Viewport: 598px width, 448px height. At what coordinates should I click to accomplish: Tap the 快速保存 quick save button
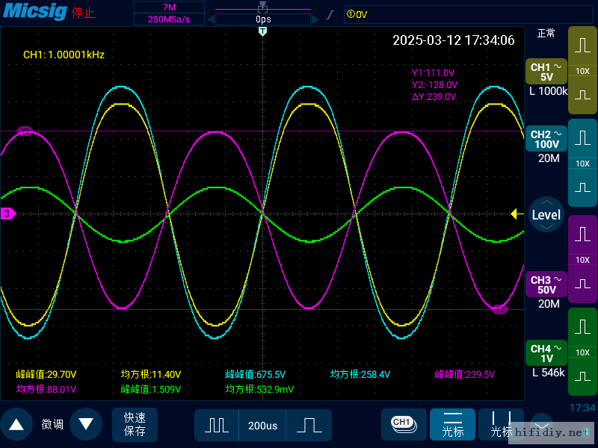[x=135, y=424]
